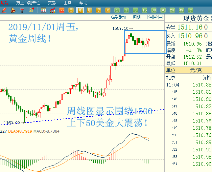The width and height of the screenshot is (212, 172).
Task: Click the 11:04 tick row 1510.88
Action: (189, 85)
